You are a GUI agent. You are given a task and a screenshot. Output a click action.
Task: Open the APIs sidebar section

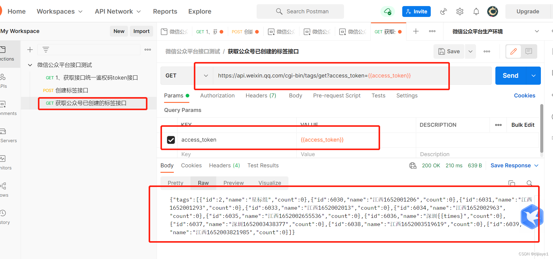4,81
